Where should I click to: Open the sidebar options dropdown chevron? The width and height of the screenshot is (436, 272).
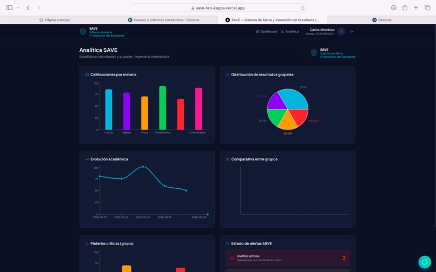point(18,8)
